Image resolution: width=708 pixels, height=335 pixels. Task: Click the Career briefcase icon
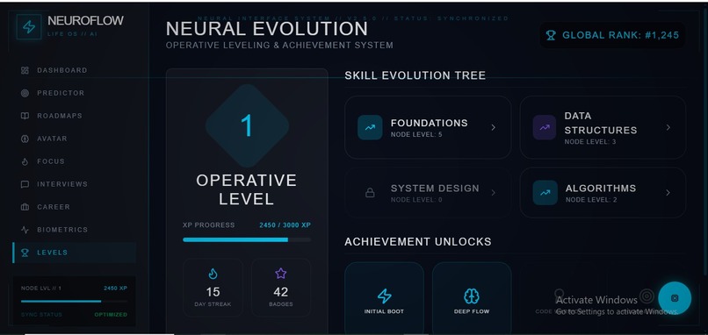click(x=25, y=207)
